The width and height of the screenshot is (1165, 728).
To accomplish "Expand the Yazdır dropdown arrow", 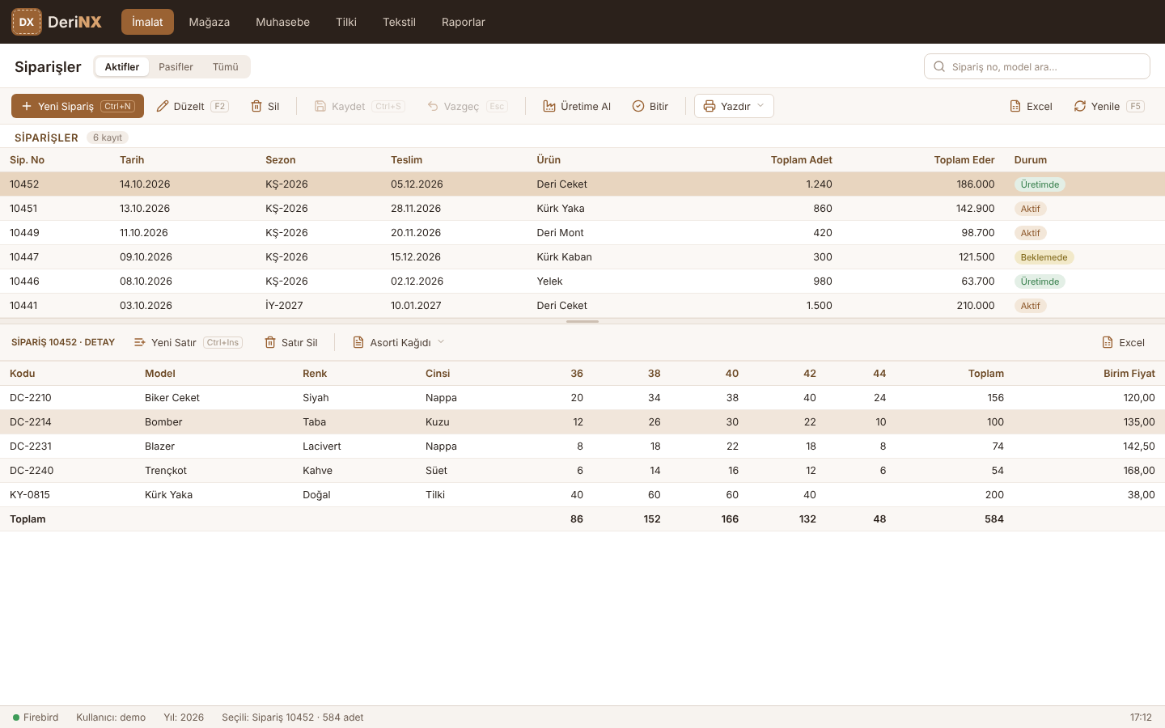I will (760, 106).
